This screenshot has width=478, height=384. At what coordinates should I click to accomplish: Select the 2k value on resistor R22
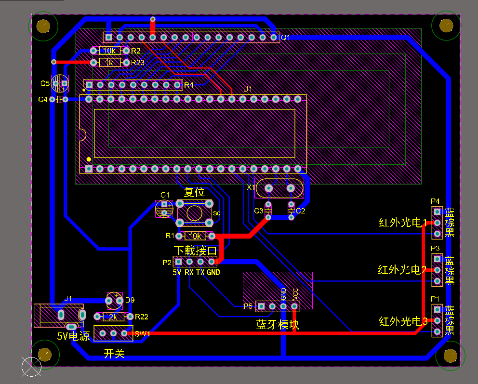coord(113,317)
